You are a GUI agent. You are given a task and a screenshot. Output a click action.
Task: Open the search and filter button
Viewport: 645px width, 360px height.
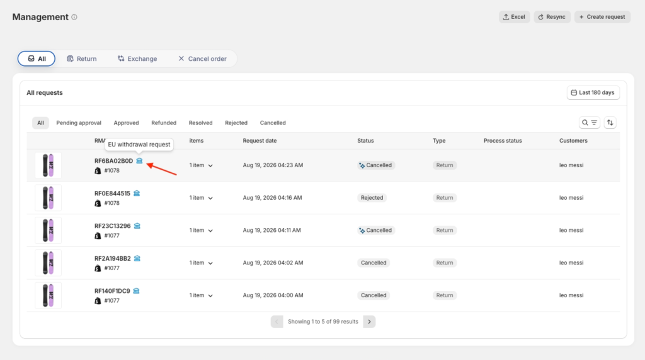[590, 123]
